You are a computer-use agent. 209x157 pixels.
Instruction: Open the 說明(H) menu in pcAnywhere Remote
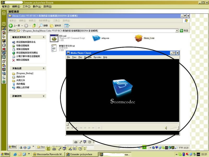tap(48, 7)
